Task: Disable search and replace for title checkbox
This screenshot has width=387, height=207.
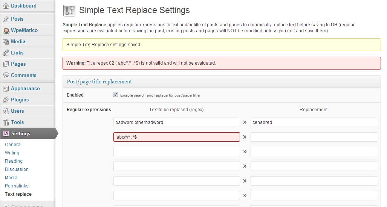Action: 116,95
